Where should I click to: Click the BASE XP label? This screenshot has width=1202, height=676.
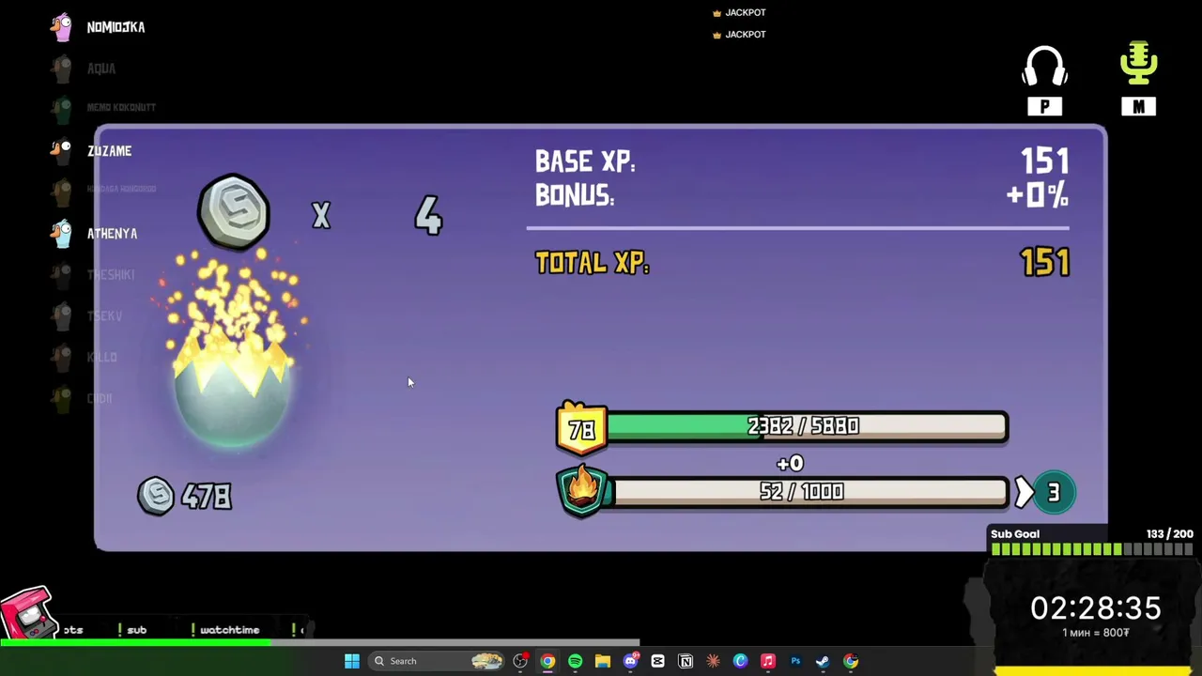tap(585, 161)
